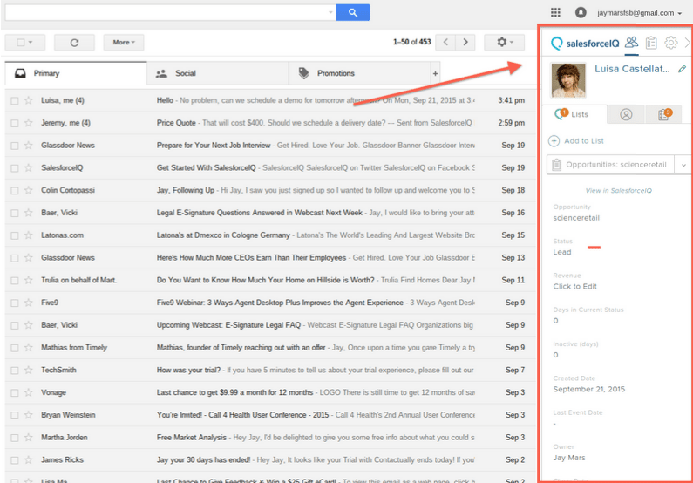Click the blue search magnifier button
Viewport: 693px width, 483px height.
353,12
